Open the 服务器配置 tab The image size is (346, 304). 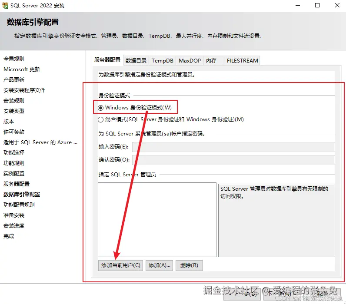coord(107,60)
